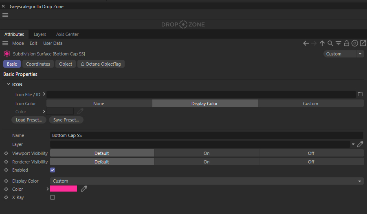Set Icon Color to Display Color

205,103
